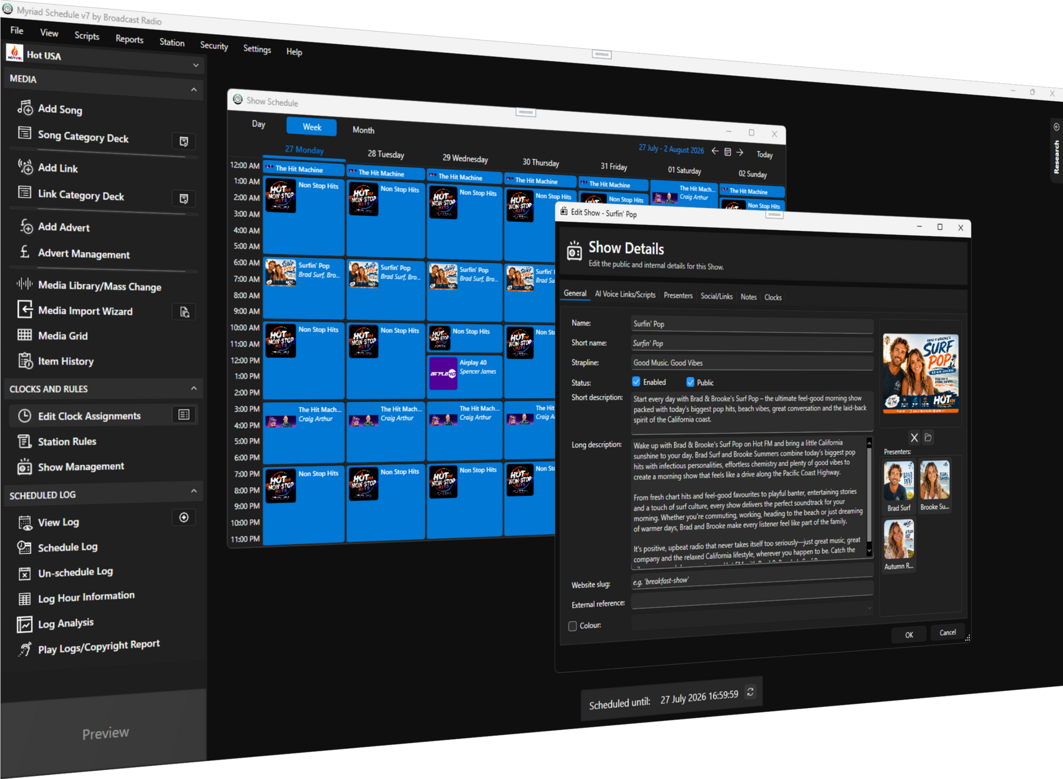This screenshot has width=1063, height=779.
Task: Open the Security menu
Action: (x=214, y=45)
